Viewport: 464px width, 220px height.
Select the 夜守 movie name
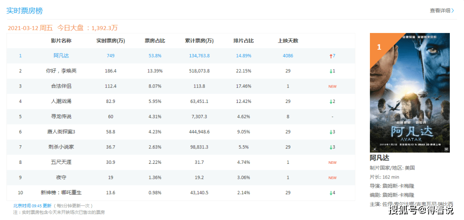tap(61, 178)
